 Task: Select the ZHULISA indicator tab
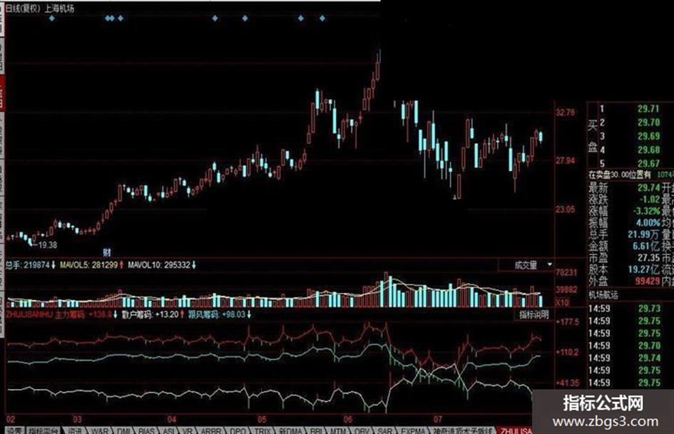(x=516, y=430)
